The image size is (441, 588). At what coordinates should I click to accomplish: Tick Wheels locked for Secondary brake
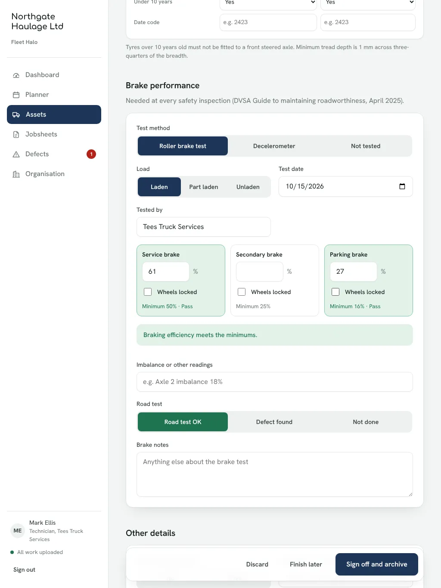[x=242, y=292]
